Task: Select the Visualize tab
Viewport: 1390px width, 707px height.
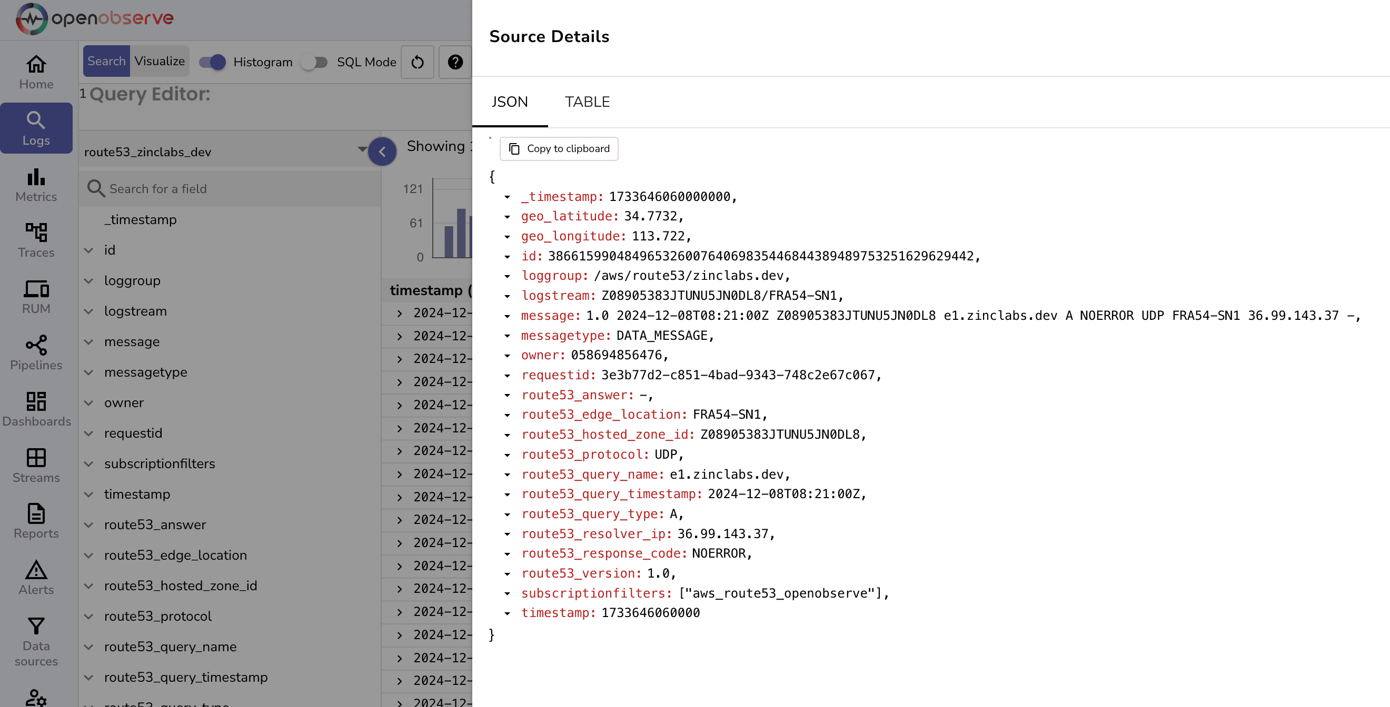Action: click(x=160, y=61)
